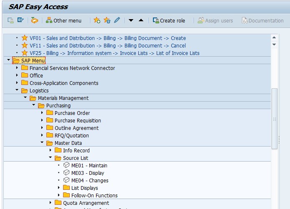Click star icon beside VF01 favorite
Viewport: 290px width, 209px height.
(x=25, y=38)
